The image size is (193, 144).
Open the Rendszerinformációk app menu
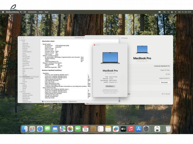[x=14, y=12]
